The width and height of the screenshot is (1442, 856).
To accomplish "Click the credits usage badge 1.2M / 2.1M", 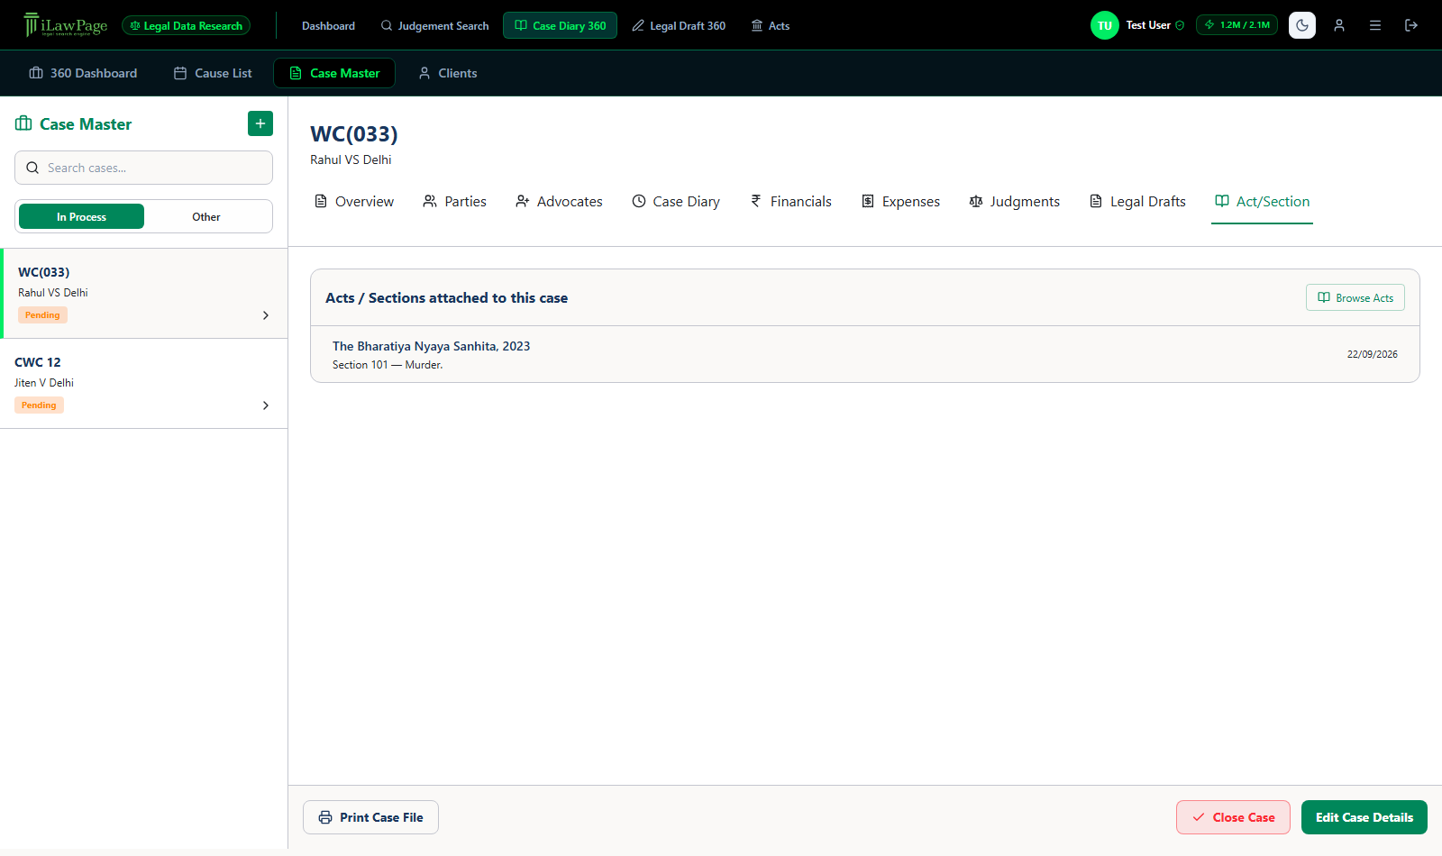I will click(1237, 25).
